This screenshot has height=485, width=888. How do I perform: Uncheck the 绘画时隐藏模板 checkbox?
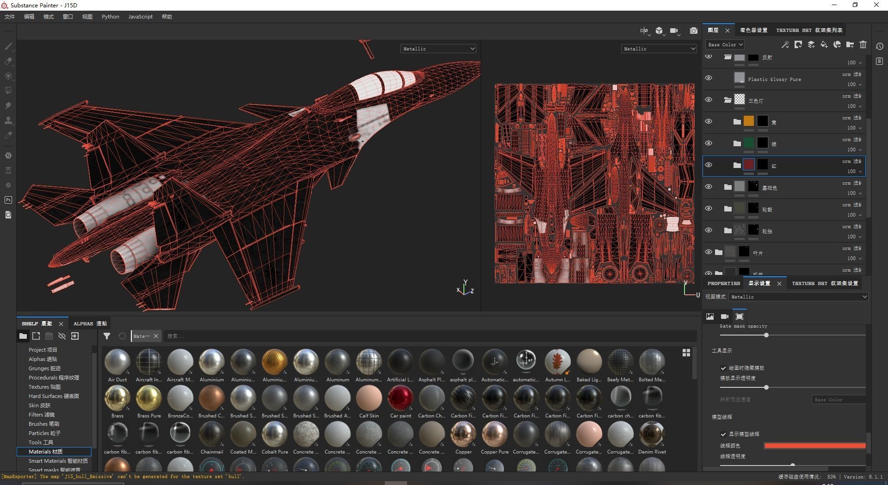(x=723, y=368)
